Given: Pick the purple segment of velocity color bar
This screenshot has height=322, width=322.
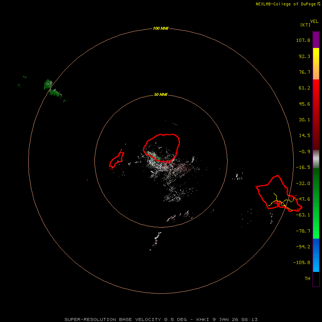Looking at the screenshot, I should [x=316, y=40].
